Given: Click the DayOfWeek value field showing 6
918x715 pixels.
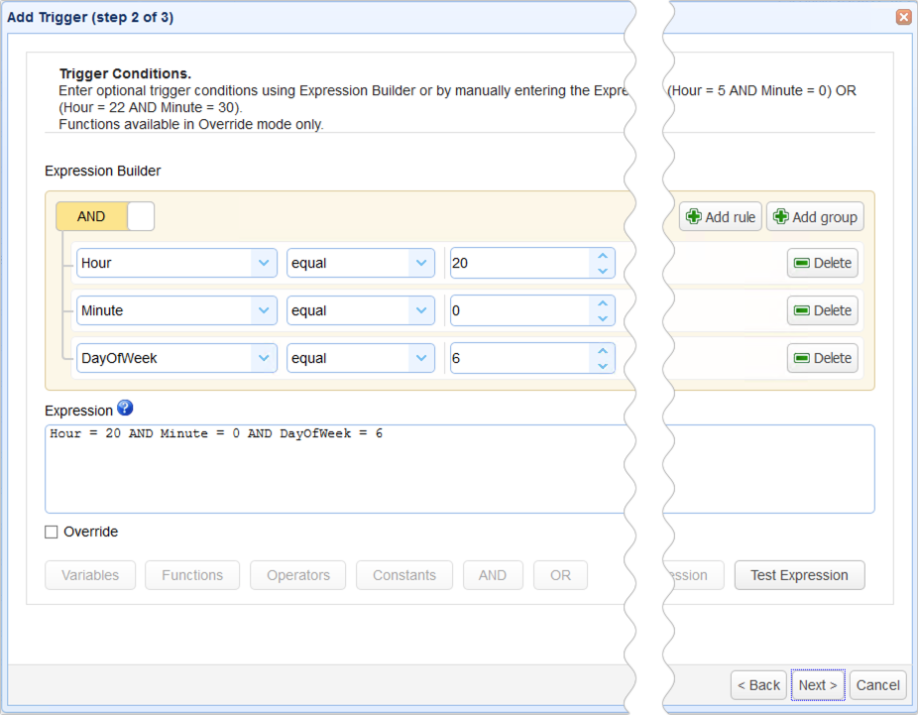Looking at the screenshot, I should point(519,358).
